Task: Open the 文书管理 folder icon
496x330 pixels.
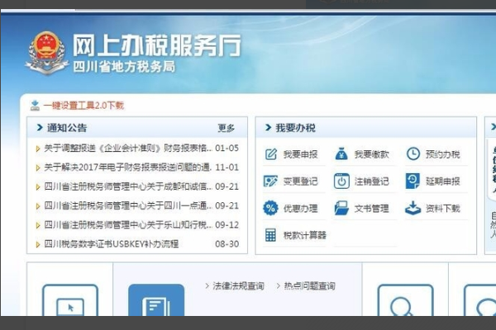Action: 341,208
